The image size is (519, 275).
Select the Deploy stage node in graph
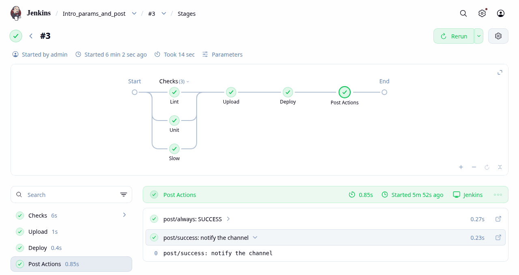pos(288,92)
